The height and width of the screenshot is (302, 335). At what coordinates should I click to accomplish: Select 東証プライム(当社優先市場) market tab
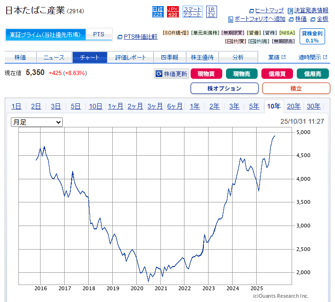click(x=45, y=34)
